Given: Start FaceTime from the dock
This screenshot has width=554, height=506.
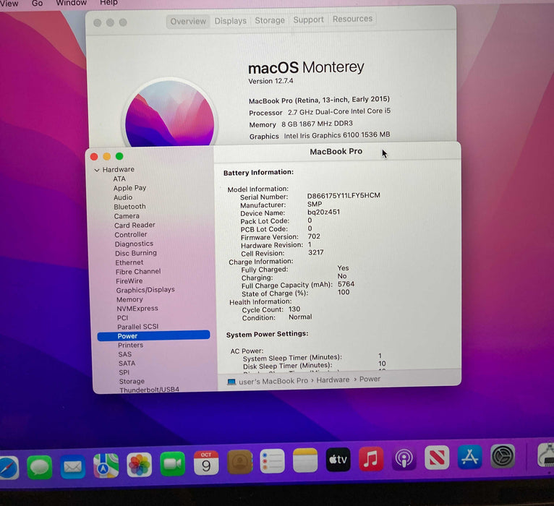Looking at the screenshot, I should 172,463.
